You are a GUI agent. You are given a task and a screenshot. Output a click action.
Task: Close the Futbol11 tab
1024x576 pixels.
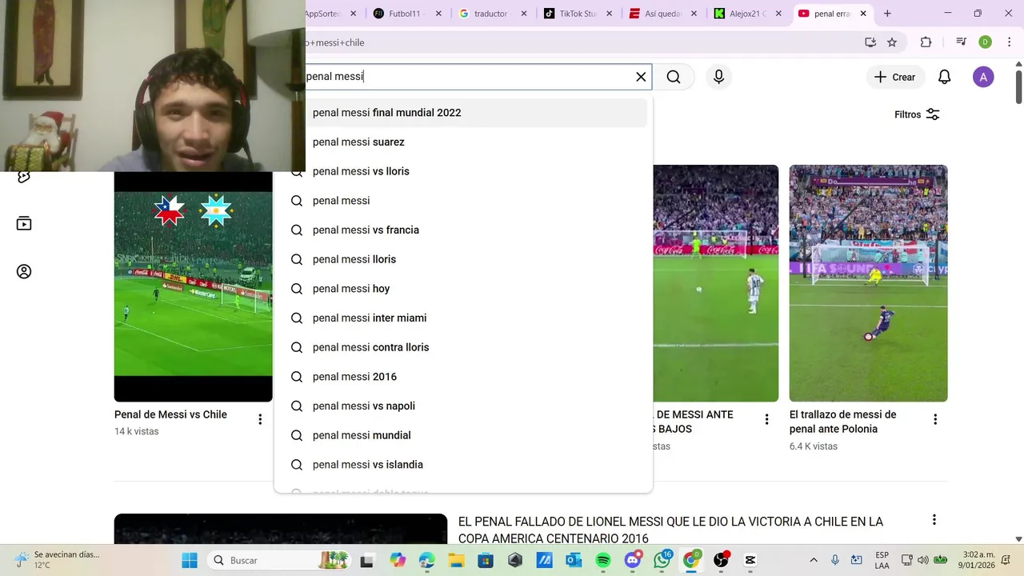438,14
